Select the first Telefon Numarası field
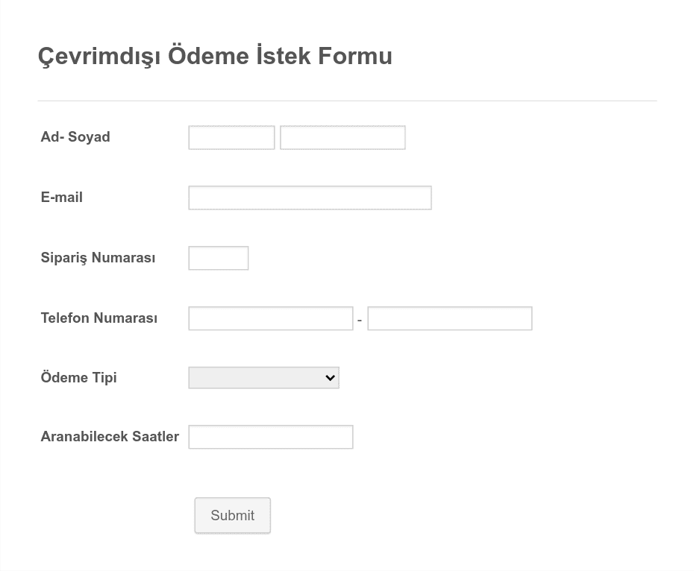Screen dimensions: 694x571 coord(271,318)
